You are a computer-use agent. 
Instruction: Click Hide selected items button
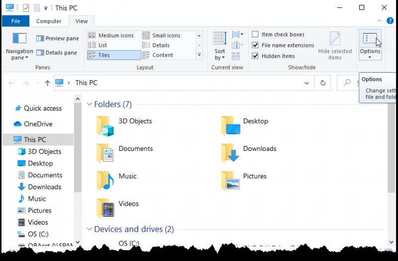335,46
